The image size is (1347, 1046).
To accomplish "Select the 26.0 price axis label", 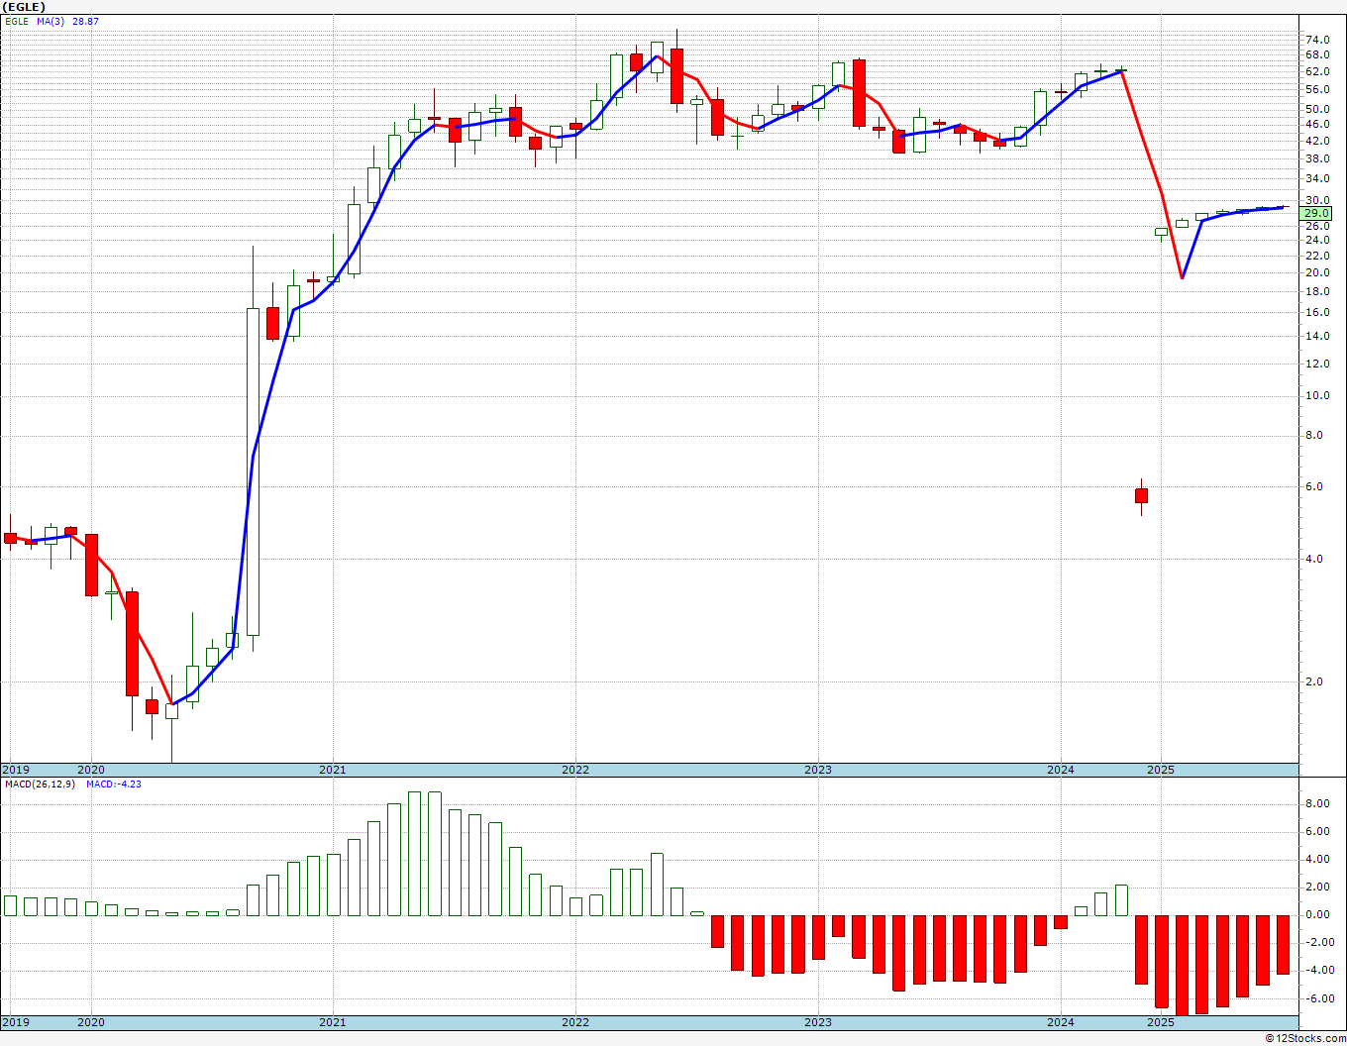I will coord(1317,226).
